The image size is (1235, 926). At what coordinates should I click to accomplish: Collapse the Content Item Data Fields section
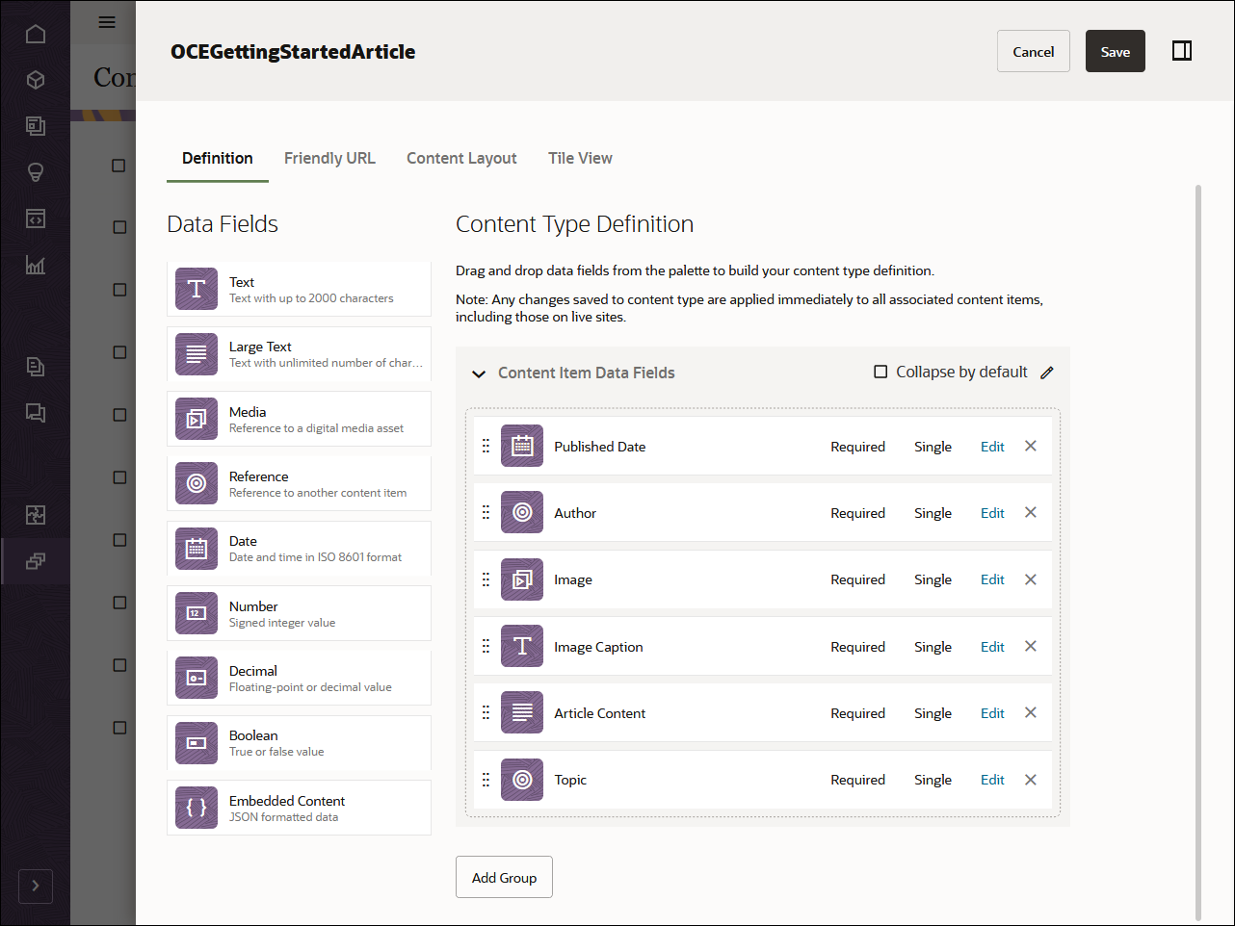point(479,373)
